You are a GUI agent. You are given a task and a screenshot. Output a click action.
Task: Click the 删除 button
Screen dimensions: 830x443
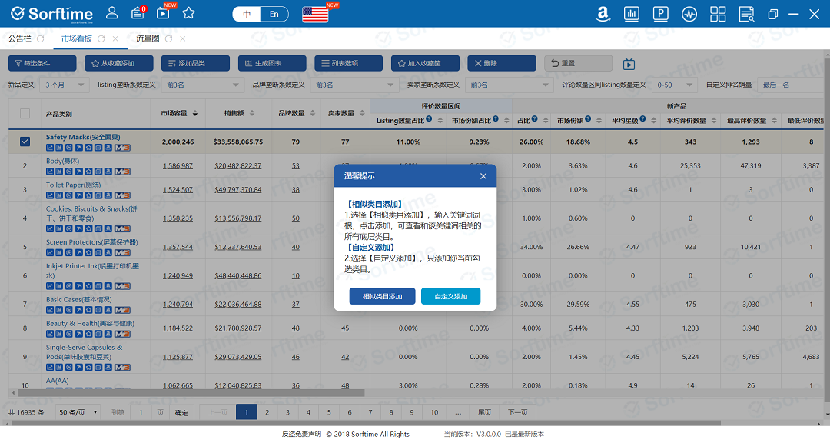click(502, 63)
